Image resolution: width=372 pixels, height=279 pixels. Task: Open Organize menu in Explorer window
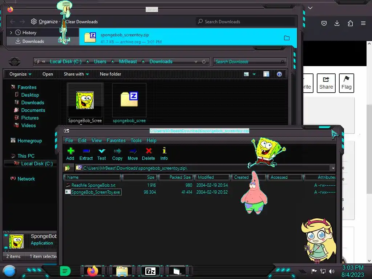pyautogui.click(x=20, y=74)
